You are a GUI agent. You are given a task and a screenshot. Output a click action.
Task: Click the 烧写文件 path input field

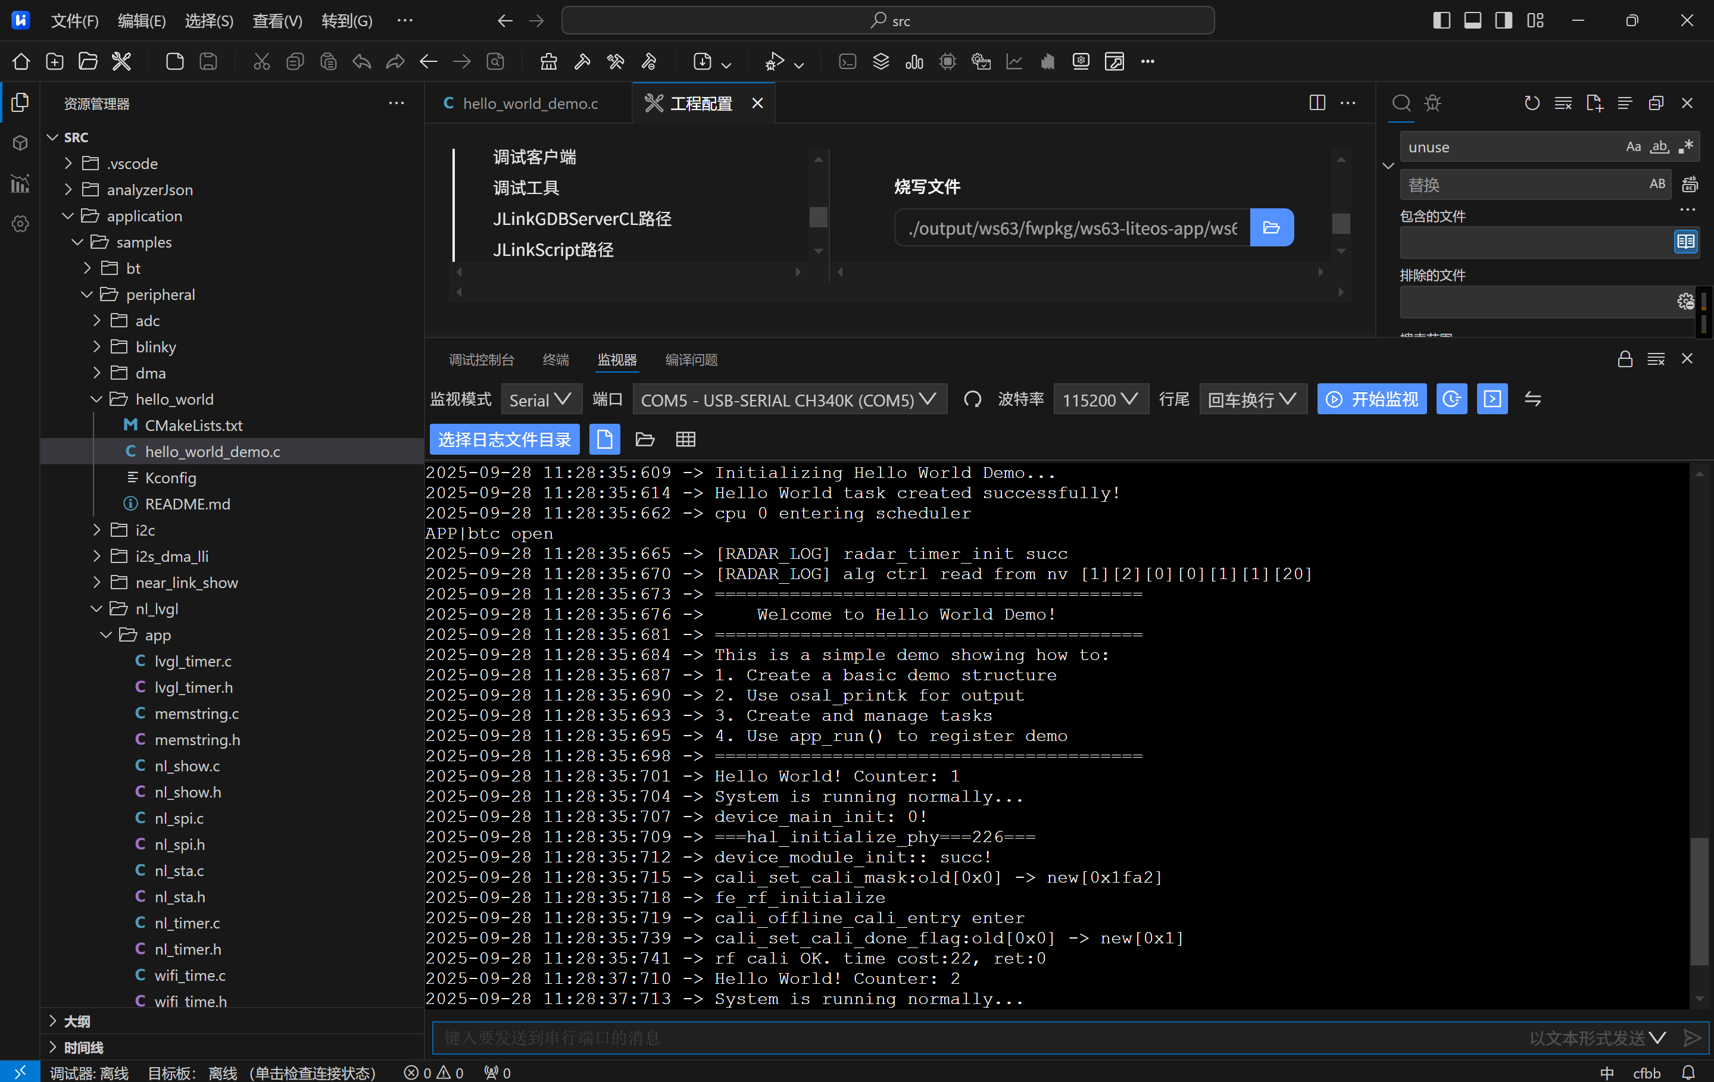(x=1073, y=227)
